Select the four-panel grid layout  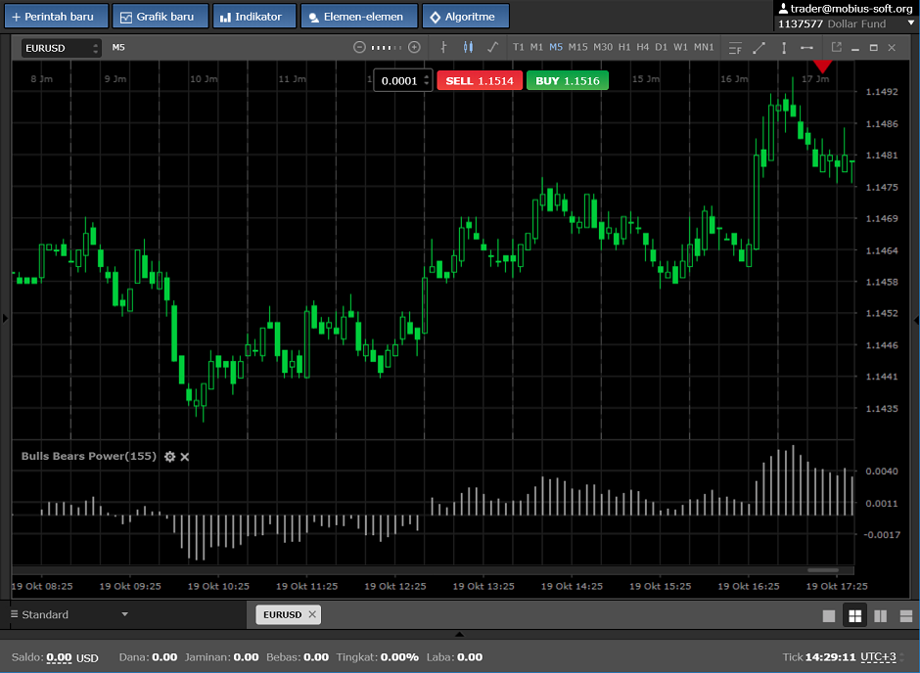(x=854, y=615)
